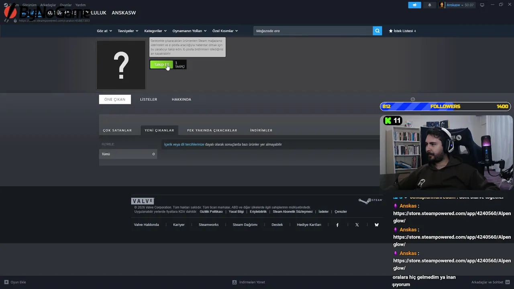Screen dimensions: 514x289
Task: Click the Valve logo in the footer
Action: (143, 201)
